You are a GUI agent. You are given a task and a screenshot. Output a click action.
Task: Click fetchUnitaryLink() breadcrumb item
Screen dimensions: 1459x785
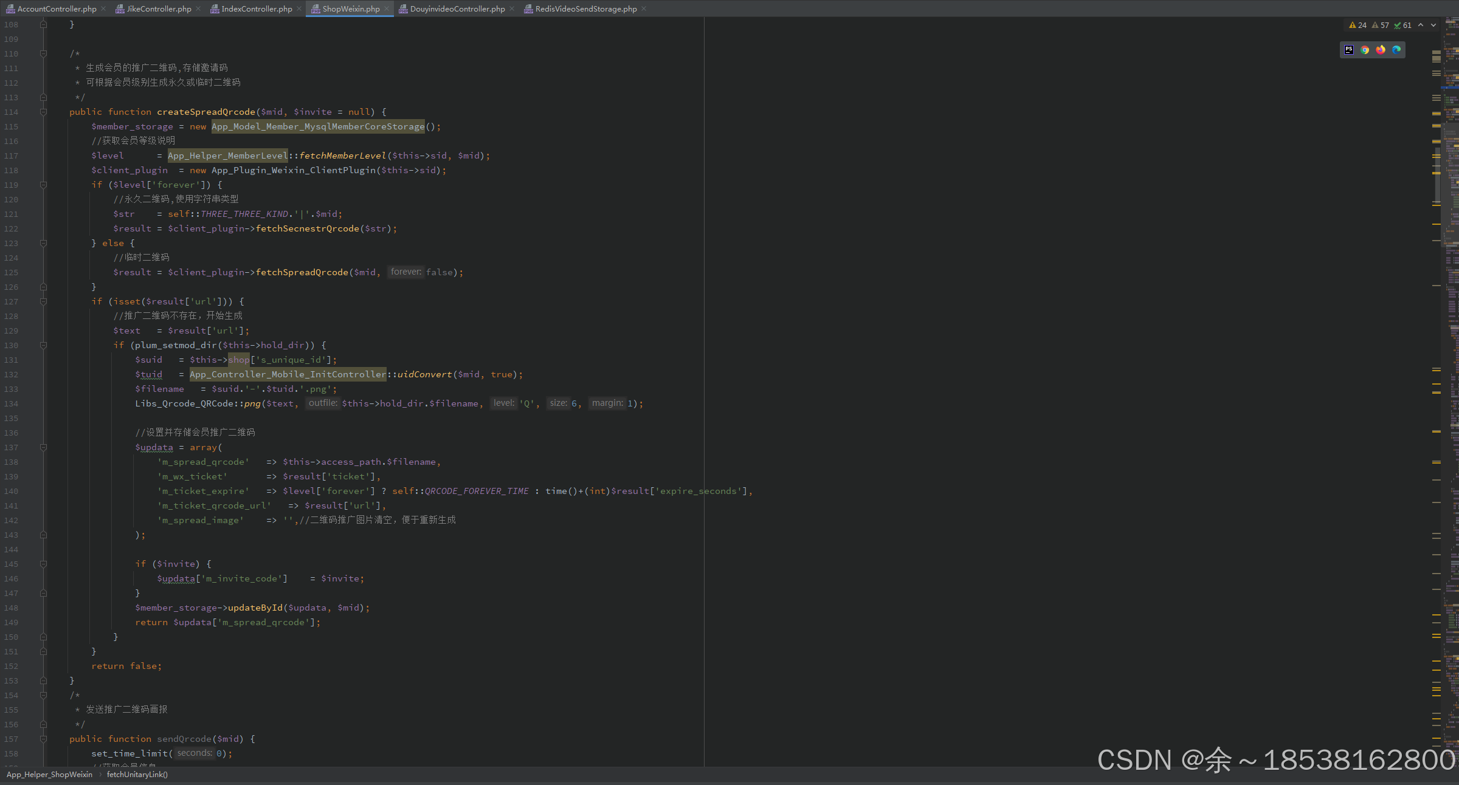click(137, 775)
